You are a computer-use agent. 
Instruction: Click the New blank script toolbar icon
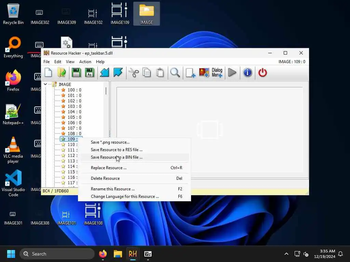(x=48, y=73)
